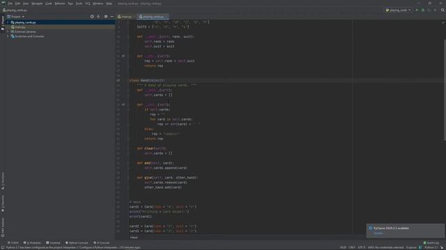446x250 pixels.
Task: Click the override gutter icon beside Card __str__
Action: [123, 56]
